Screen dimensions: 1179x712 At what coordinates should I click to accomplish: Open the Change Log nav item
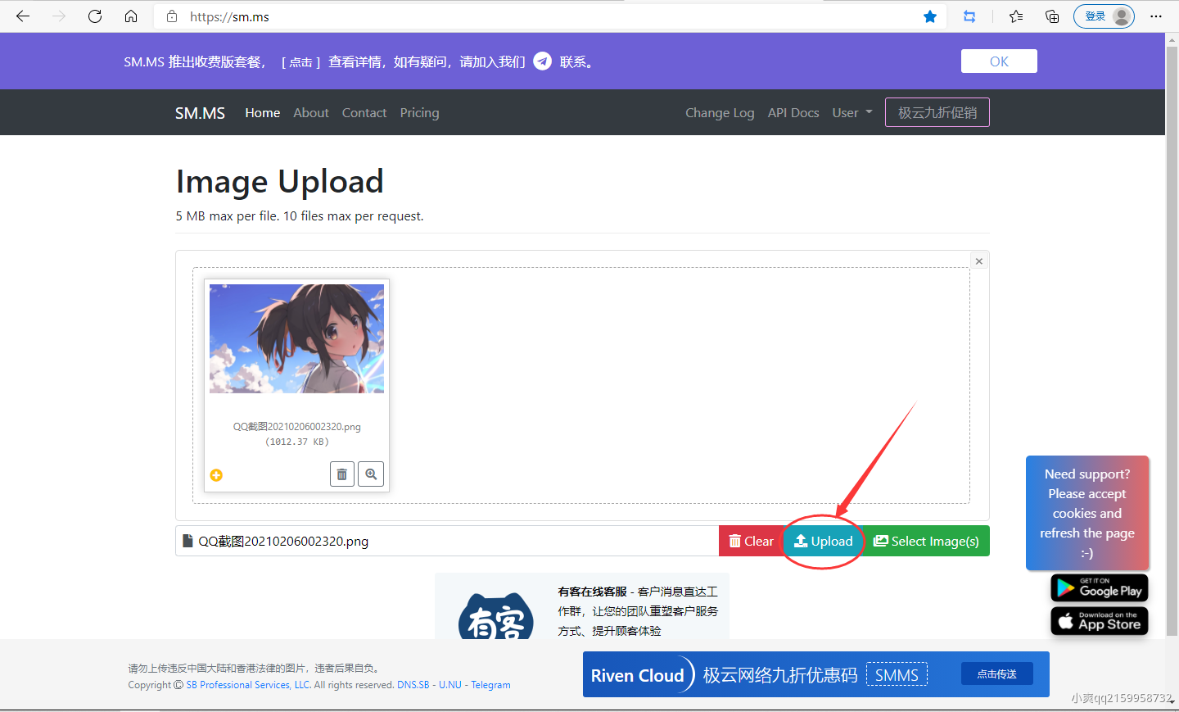click(x=720, y=113)
